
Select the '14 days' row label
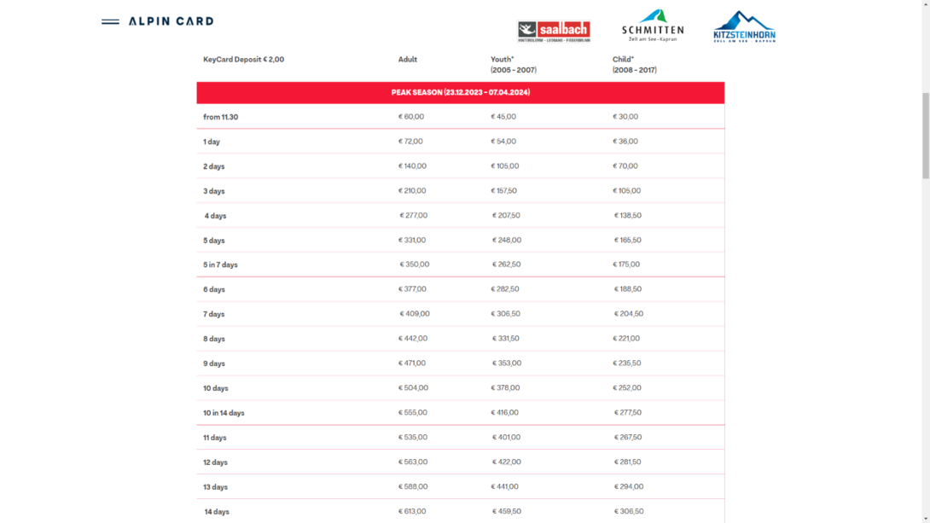[x=217, y=512]
